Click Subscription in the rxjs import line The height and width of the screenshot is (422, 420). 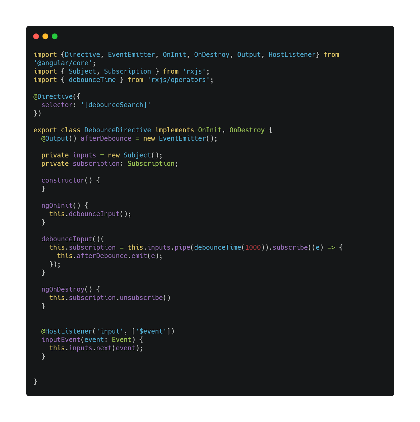[127, 71]
